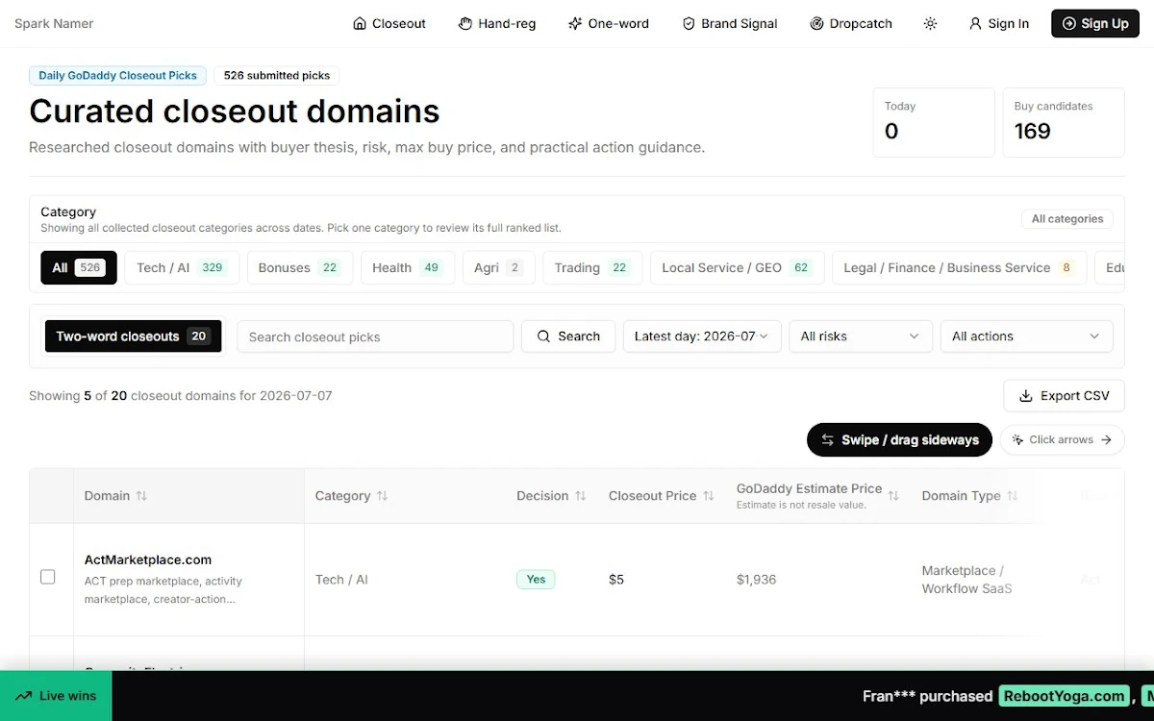Select the Agri category tab
1154x721 pixels.
[498, 267]
